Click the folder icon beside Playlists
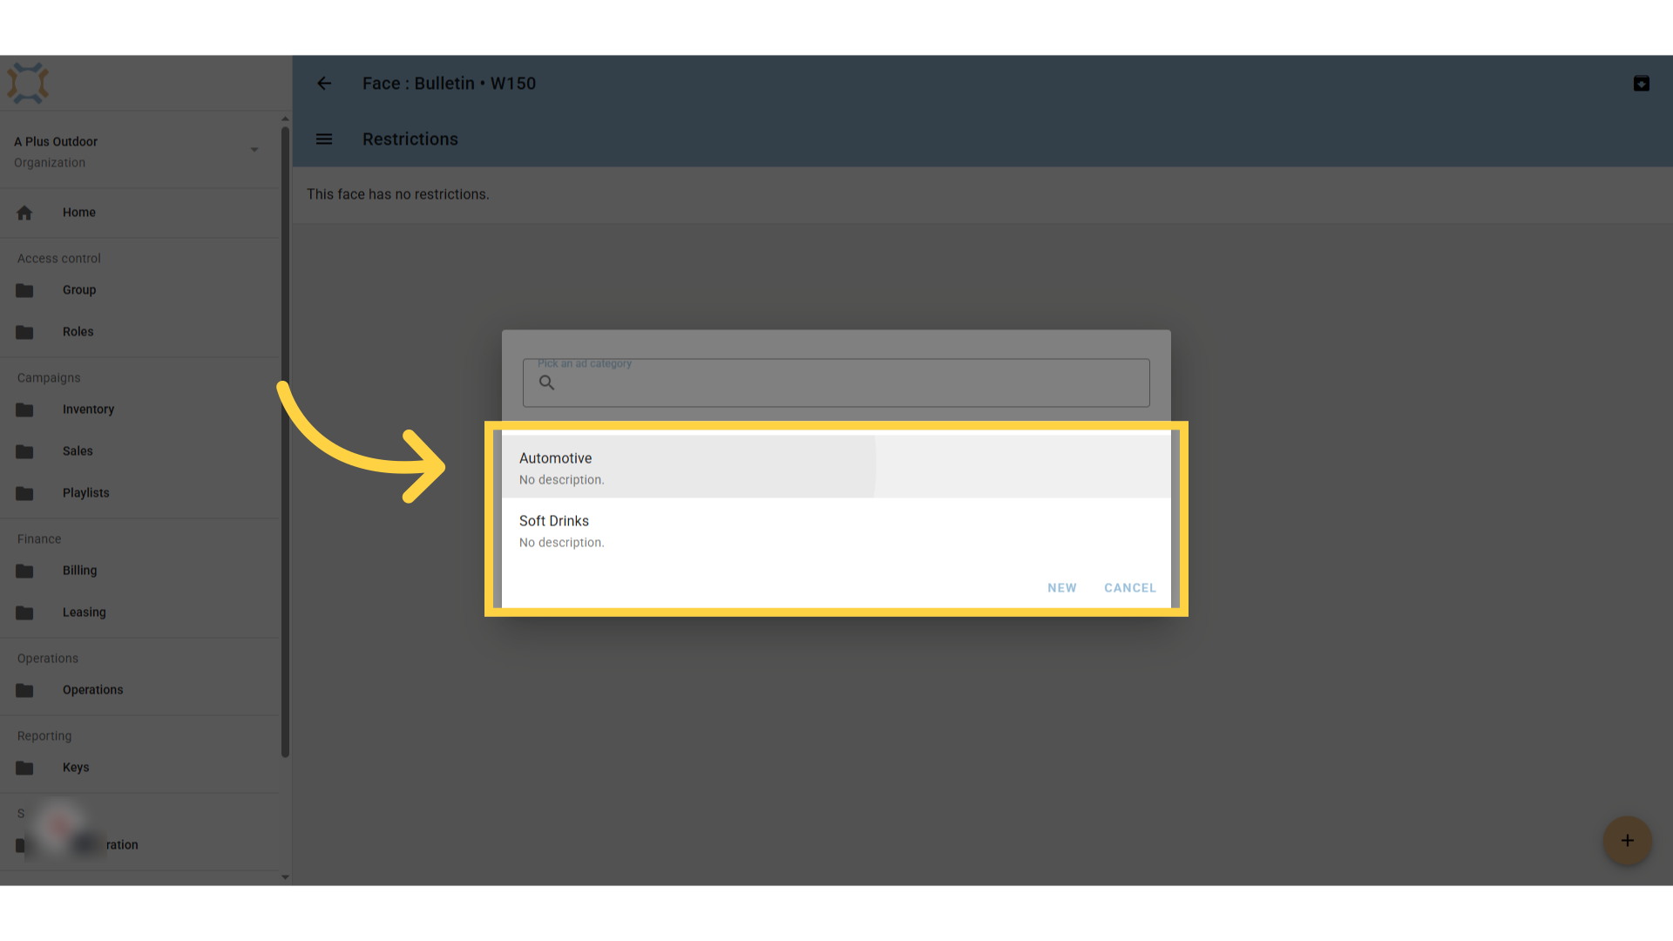 click(x=24, y=493)
